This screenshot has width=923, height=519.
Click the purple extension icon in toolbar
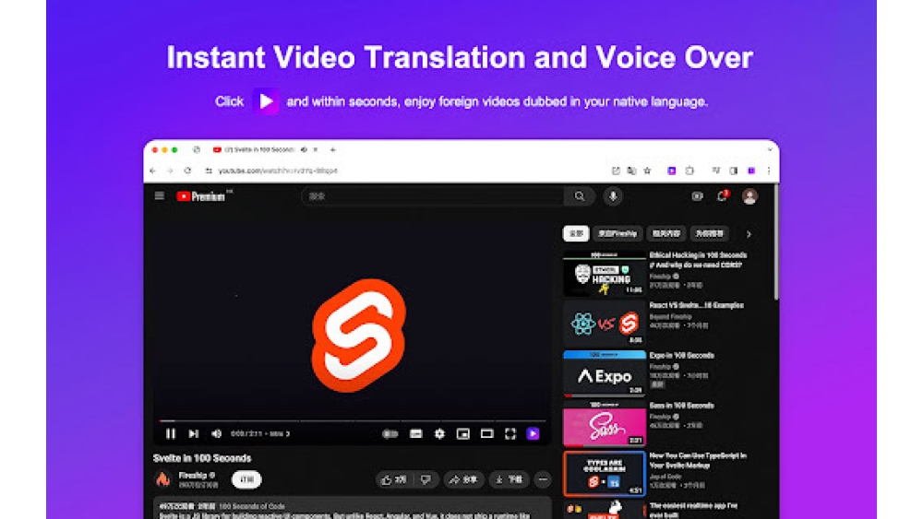672,171
